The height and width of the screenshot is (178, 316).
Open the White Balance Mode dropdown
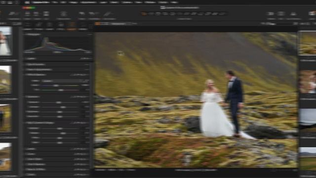65,81
